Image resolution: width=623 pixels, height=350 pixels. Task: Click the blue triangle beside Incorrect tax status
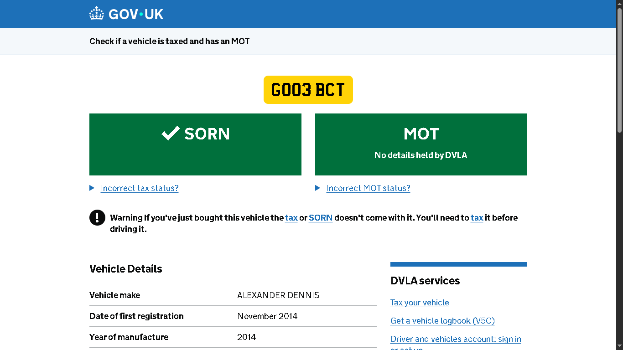coord(92,188)
